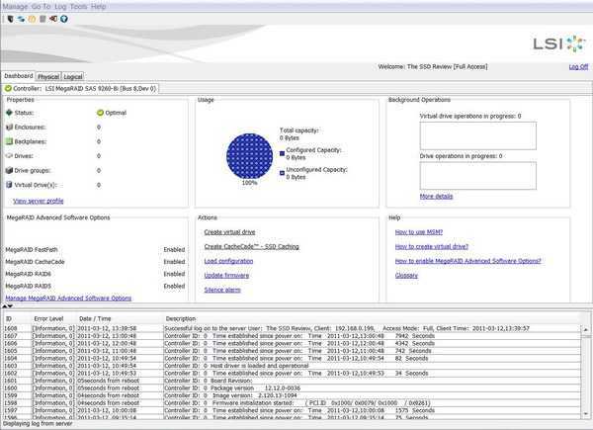Click the Virtual drive operations list box
The width and height of the screenshot is (593, 430).
pos(477,135)
